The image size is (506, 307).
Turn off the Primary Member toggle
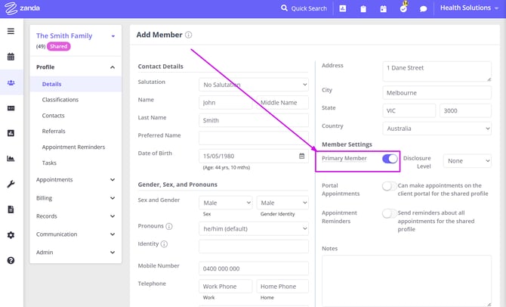coord(390,159)
